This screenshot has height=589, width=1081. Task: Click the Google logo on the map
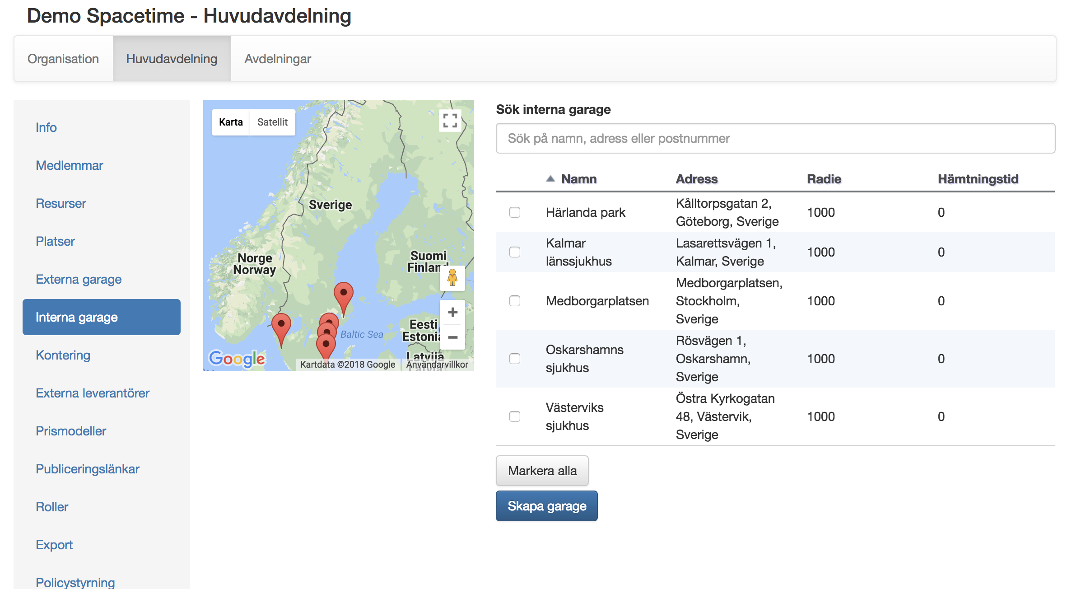237,359
